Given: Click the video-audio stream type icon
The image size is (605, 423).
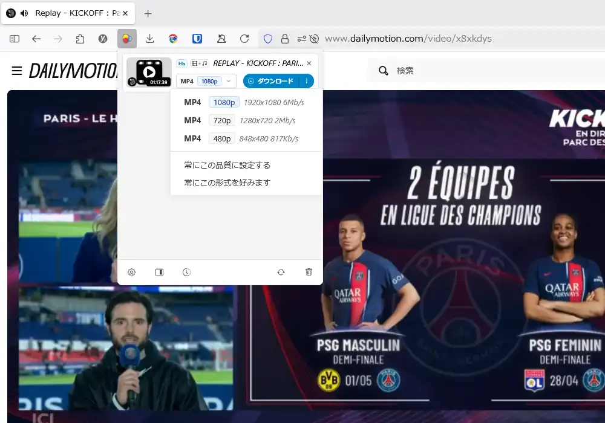Looking at the screenshot, I should pos(200,63).
